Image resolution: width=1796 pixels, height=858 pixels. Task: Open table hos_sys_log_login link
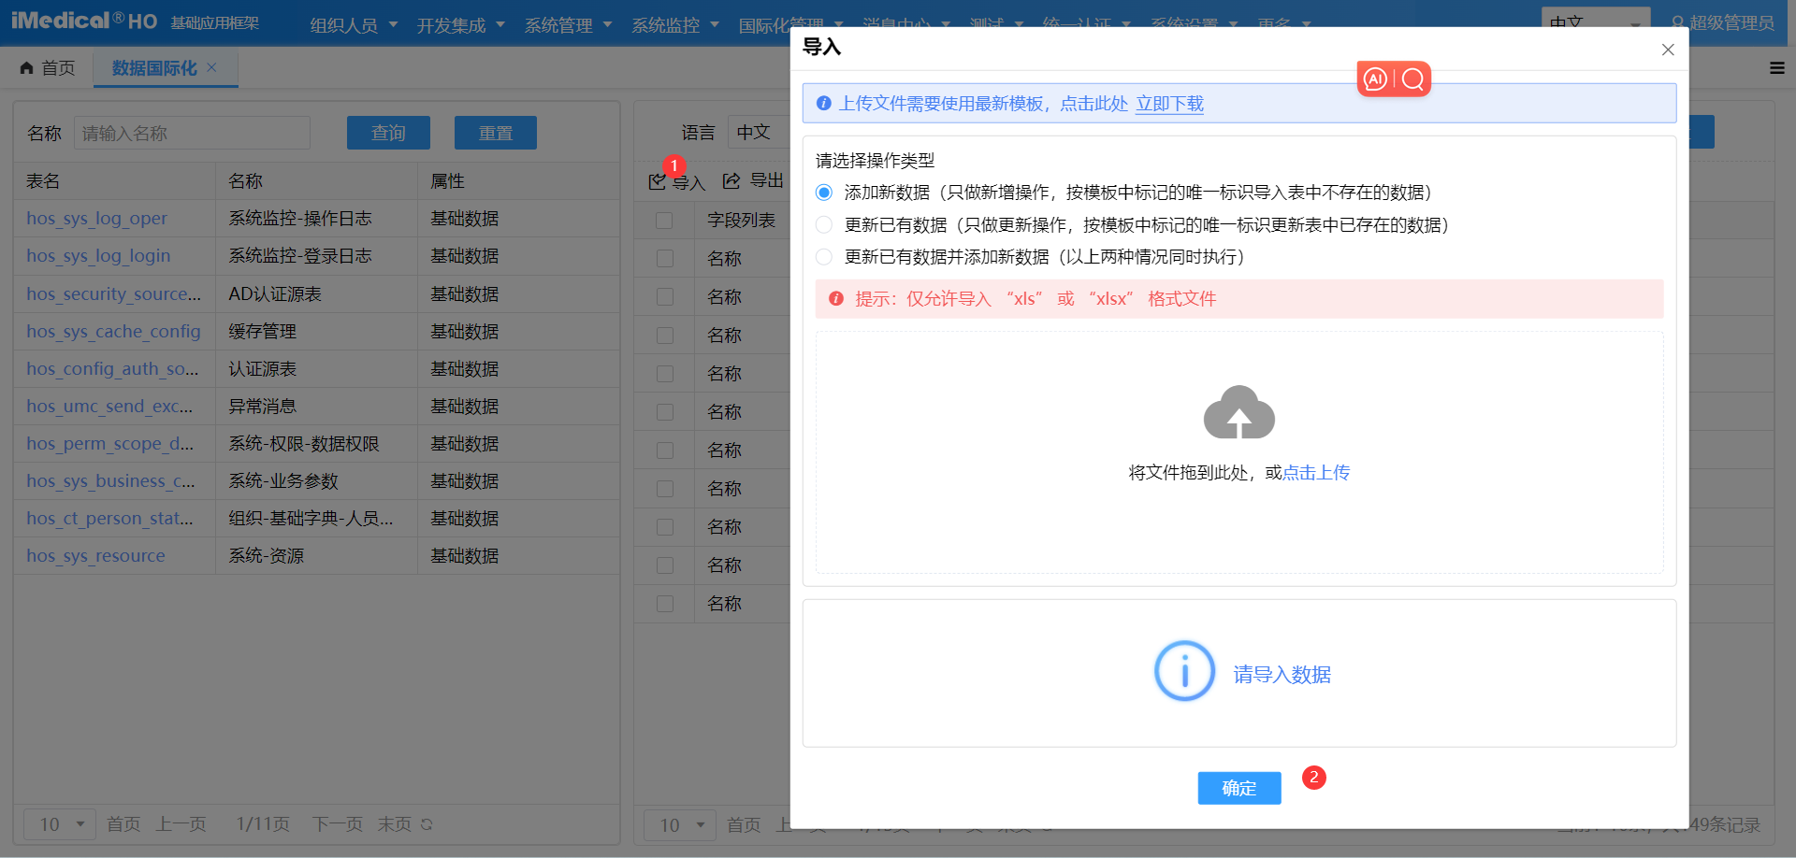coord(98,256)
